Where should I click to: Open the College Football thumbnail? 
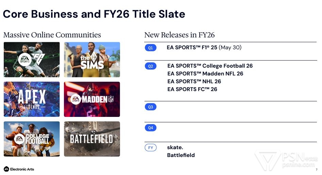click(x=32, y=139)
